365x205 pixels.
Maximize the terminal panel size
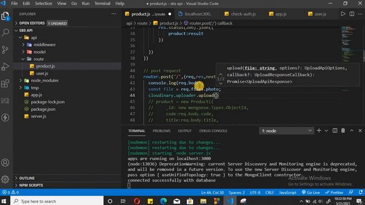click(x=352, y=130)
